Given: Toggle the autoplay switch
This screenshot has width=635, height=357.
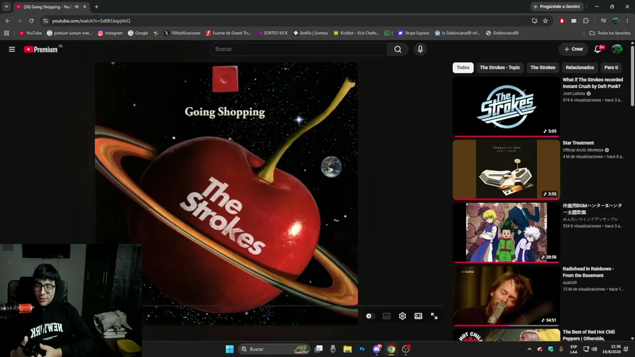Looking at the screenshot, I should coord(370,316).
